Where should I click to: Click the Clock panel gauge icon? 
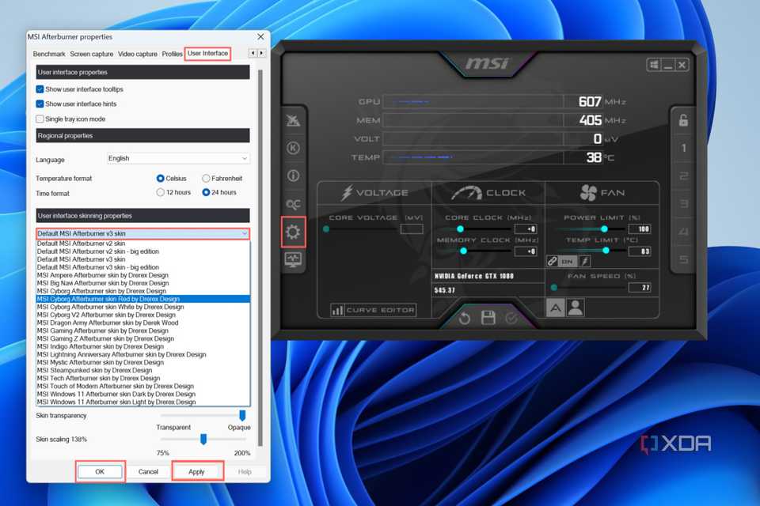tap(466, 193)
